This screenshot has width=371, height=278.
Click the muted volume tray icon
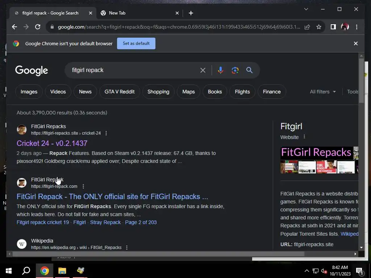(x=324, y=271)
